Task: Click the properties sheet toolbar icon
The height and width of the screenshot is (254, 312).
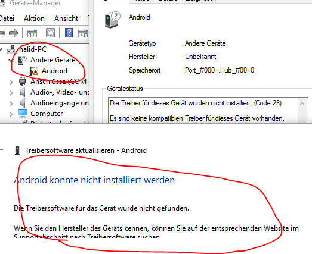Action: pos(50,33)
